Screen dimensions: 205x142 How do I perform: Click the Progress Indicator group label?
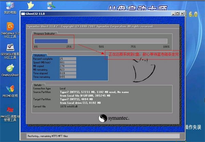pos(44,34)
